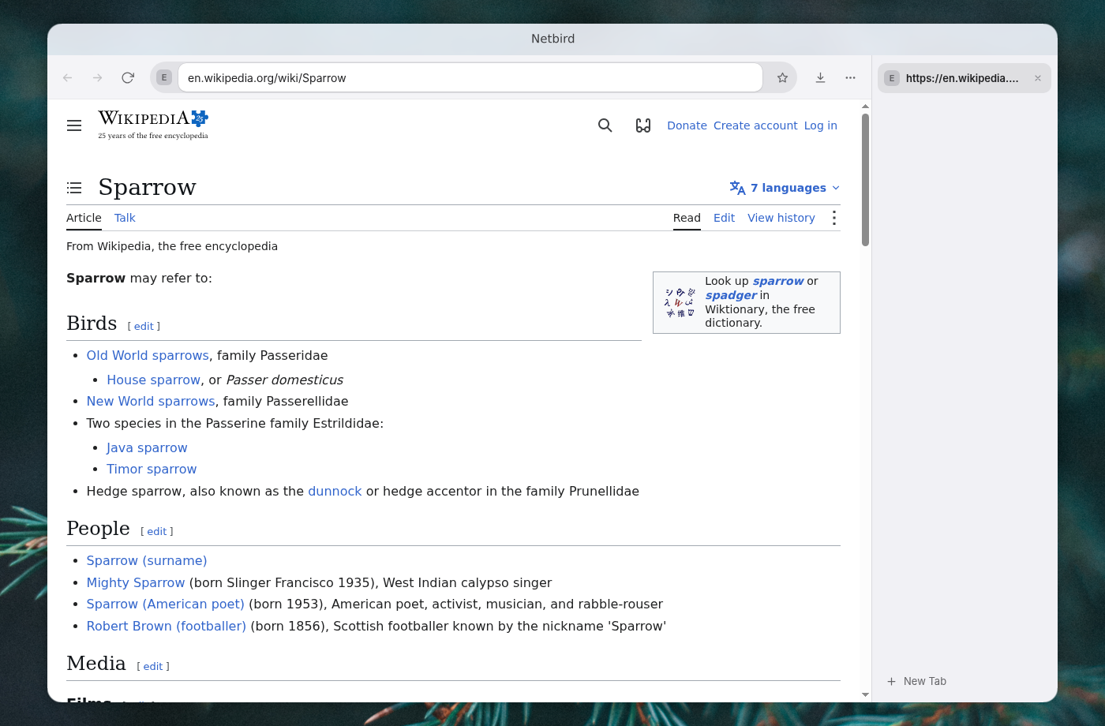Go back to the previous page
This screenshot has height=726, width=1105.
[68, 77]
